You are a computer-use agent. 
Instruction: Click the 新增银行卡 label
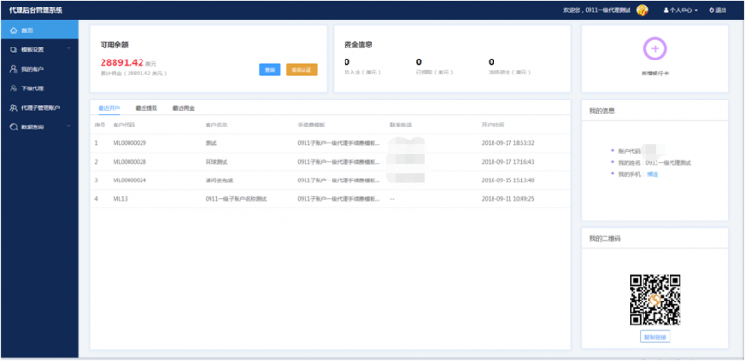655,74
